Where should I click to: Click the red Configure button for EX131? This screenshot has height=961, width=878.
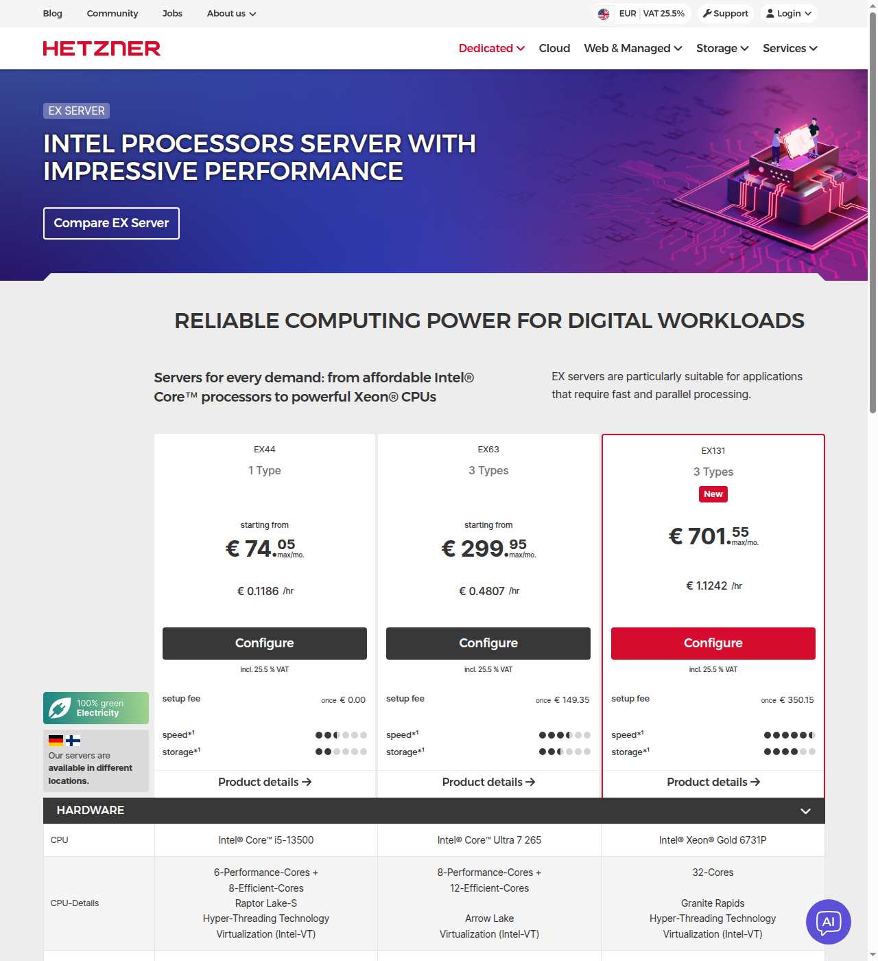pos(713,643)
